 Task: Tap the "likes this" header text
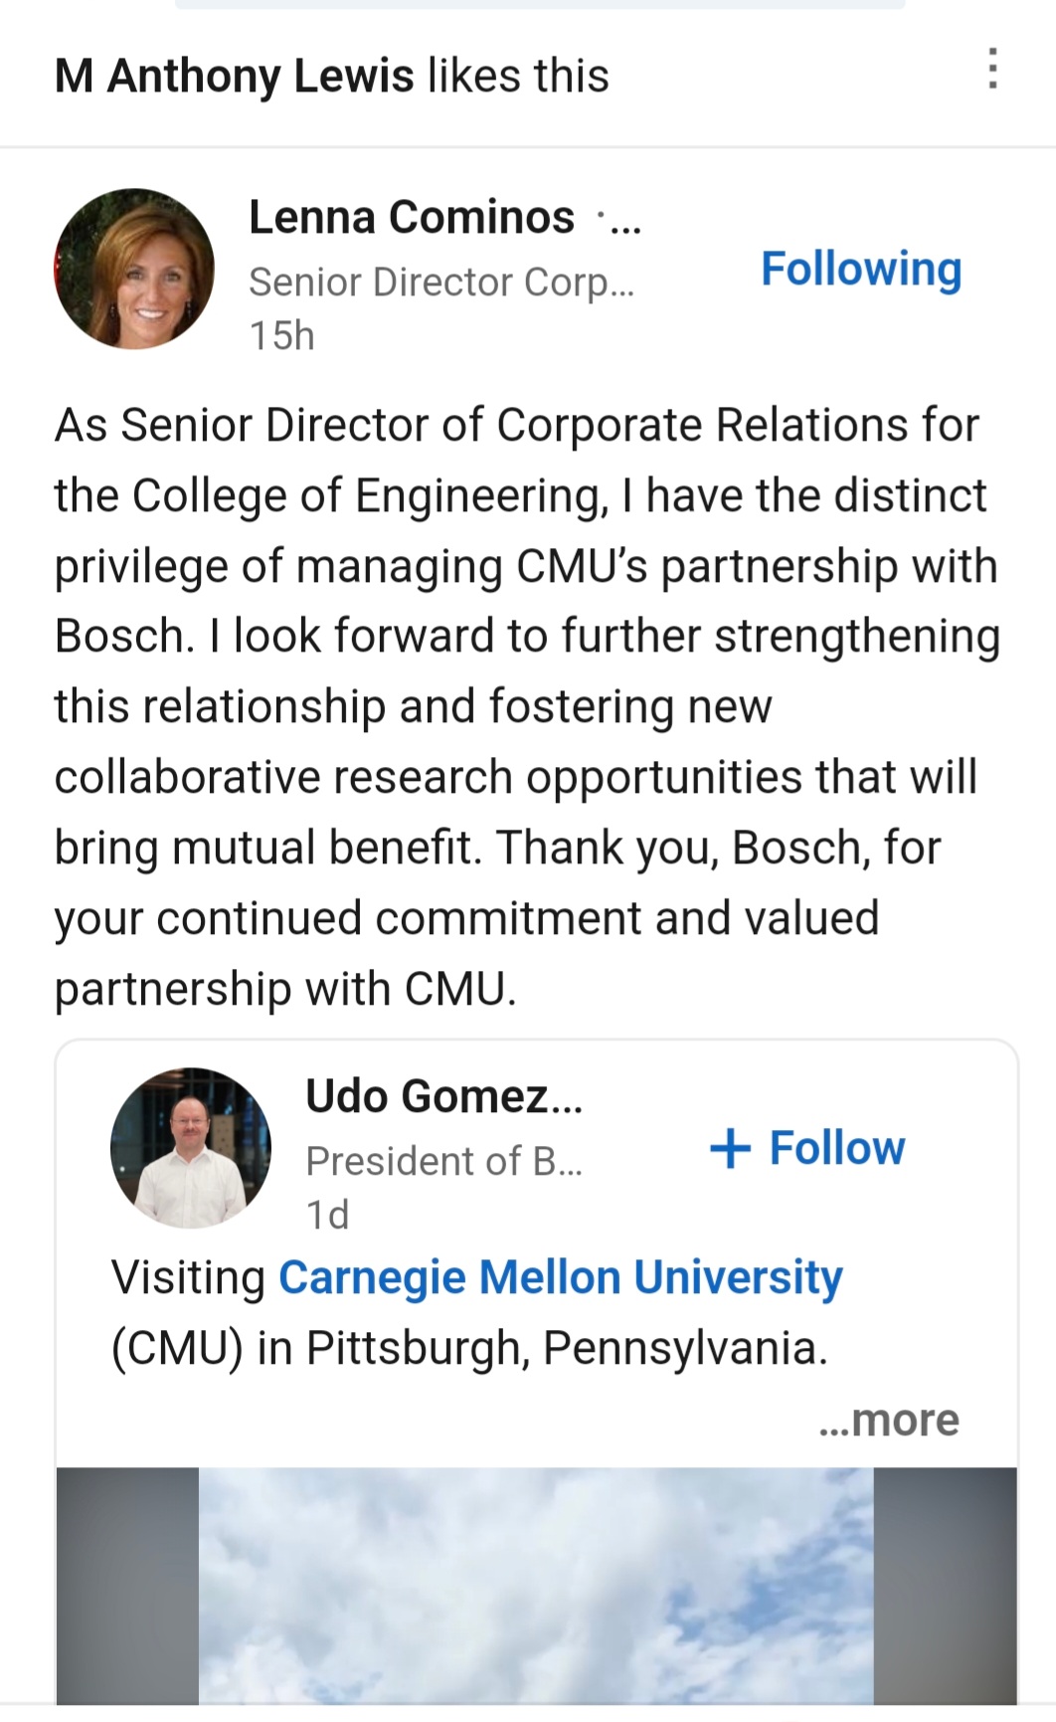[x=518, y=76]
